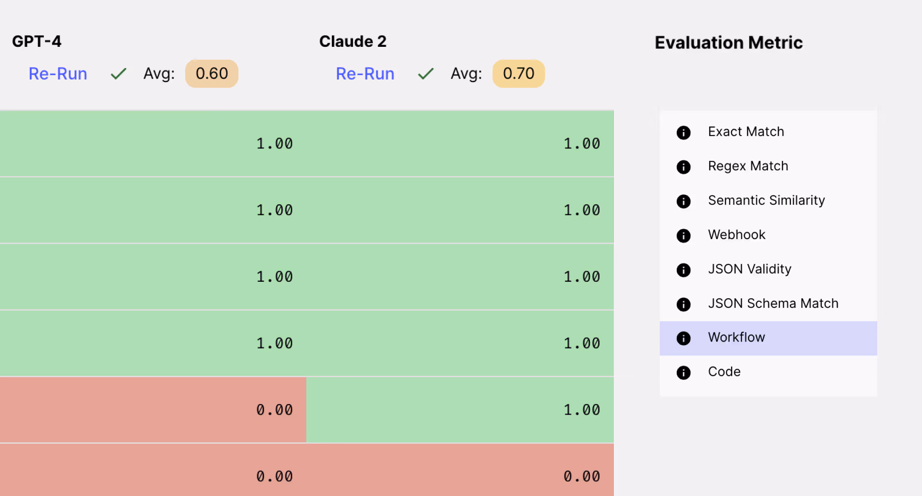Image resolution: width=922 pixels, height=496 pixels.
Task: Click the GPT-4 column heading
Action: 36,41
